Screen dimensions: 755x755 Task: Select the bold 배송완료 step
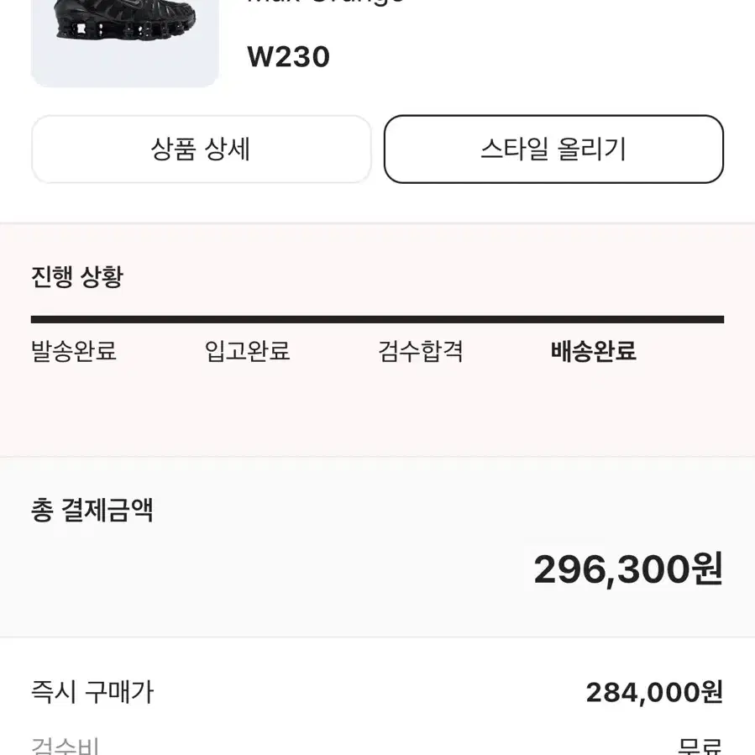point(594,351)
